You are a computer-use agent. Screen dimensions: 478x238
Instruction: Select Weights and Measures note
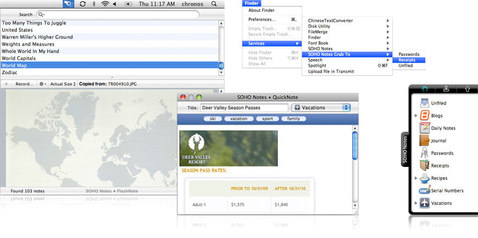(110, 44)
